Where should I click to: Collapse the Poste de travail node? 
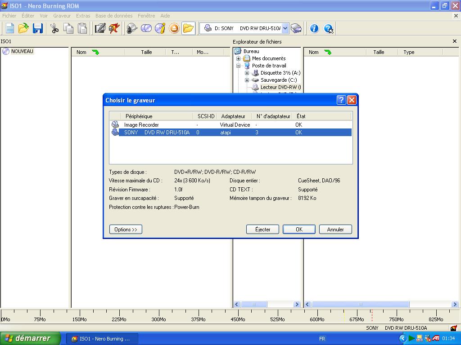point(238,66)
